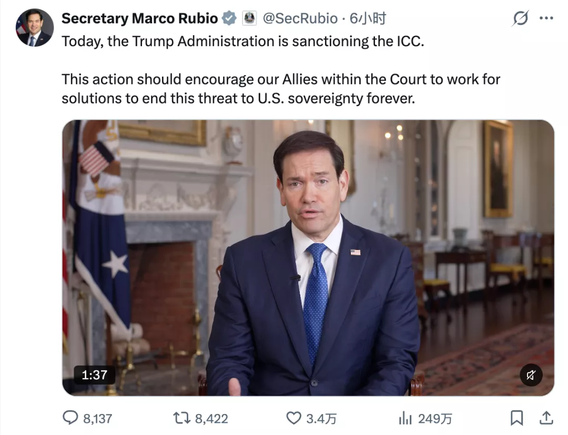This screenshot has width=568, height=435.
Task: Play the Rubio ICC sanctions video
Action: (x=308, y=257)
